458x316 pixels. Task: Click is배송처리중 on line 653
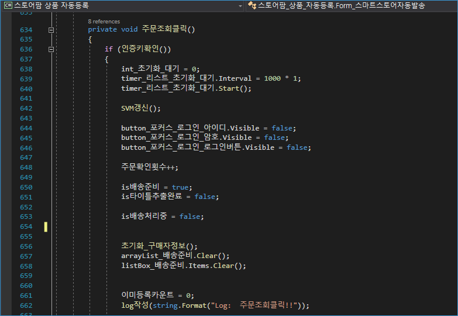(144, 217)
